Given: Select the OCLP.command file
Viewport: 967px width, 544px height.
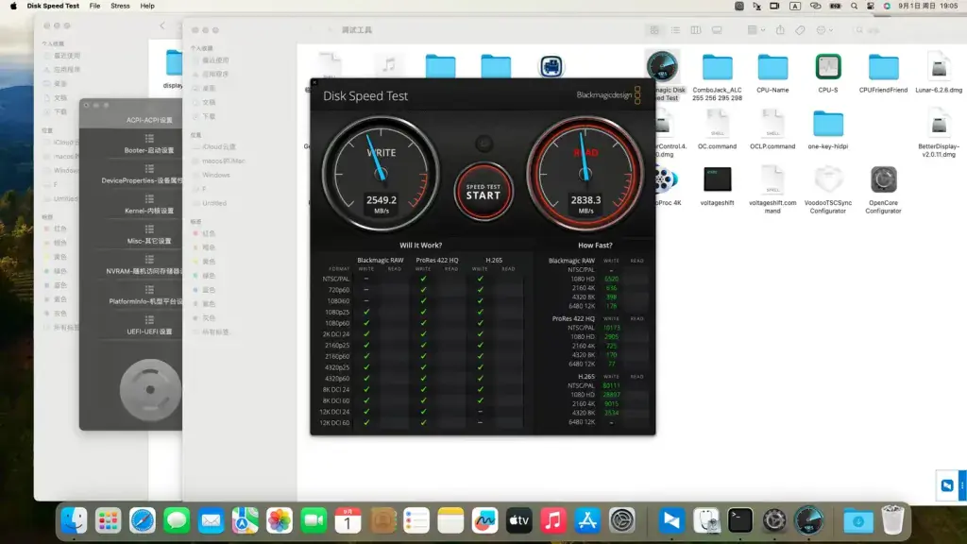Looking at the screenshot, I should pyautogui.click(x=772, y=123).
